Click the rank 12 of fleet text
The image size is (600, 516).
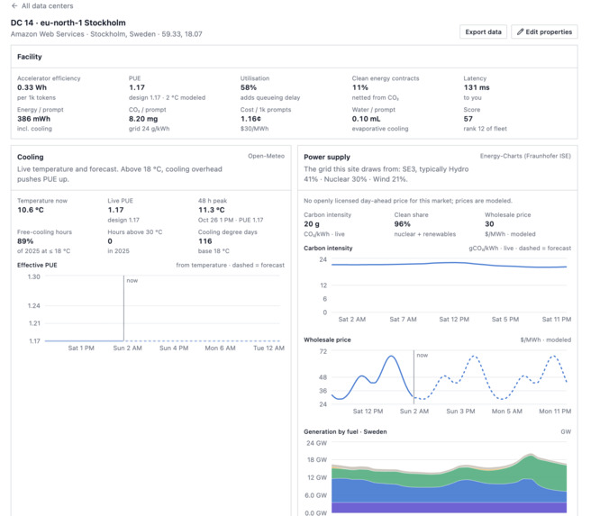pyautogui.click(x=485, y=129)
